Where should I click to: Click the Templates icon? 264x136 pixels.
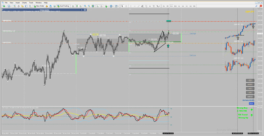pyautogui.click(x=116, y=6)
